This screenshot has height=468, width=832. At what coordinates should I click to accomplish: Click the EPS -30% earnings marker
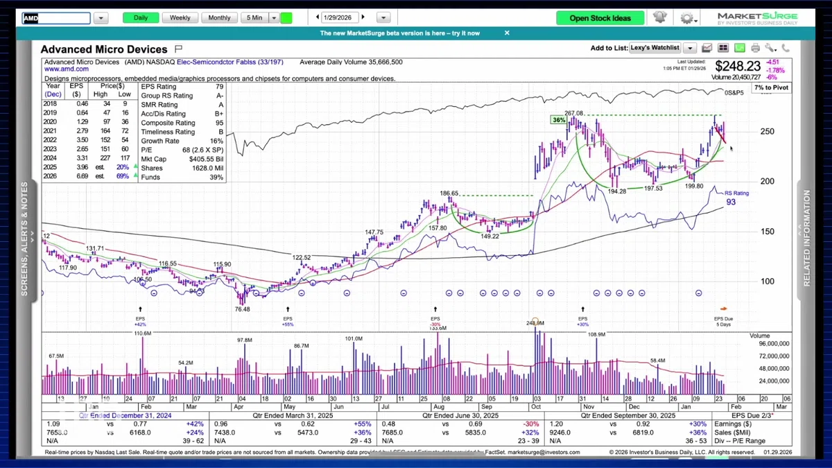(435, 317)
